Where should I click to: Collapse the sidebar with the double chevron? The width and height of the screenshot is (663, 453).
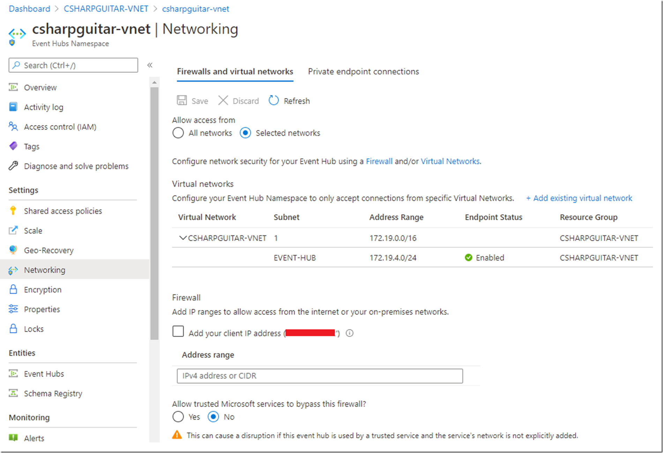point(150,65)
